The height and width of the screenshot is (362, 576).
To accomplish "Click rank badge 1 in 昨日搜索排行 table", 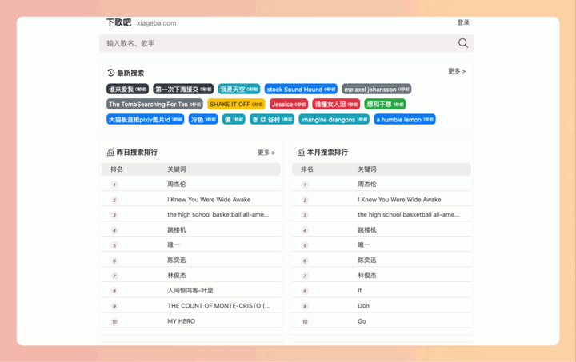I will [114, 185].
